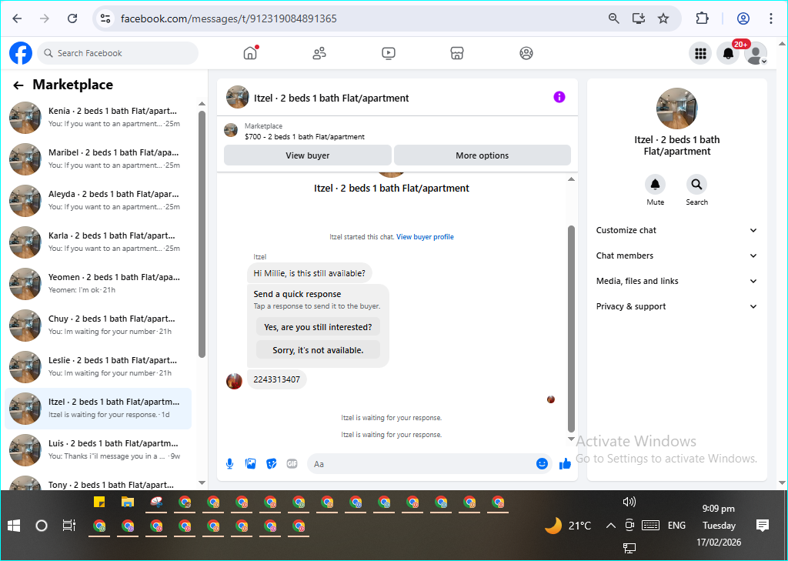This screenshot has width=788, height=561.
Task: Open the Chuy conversation
Action: [98, 326]
